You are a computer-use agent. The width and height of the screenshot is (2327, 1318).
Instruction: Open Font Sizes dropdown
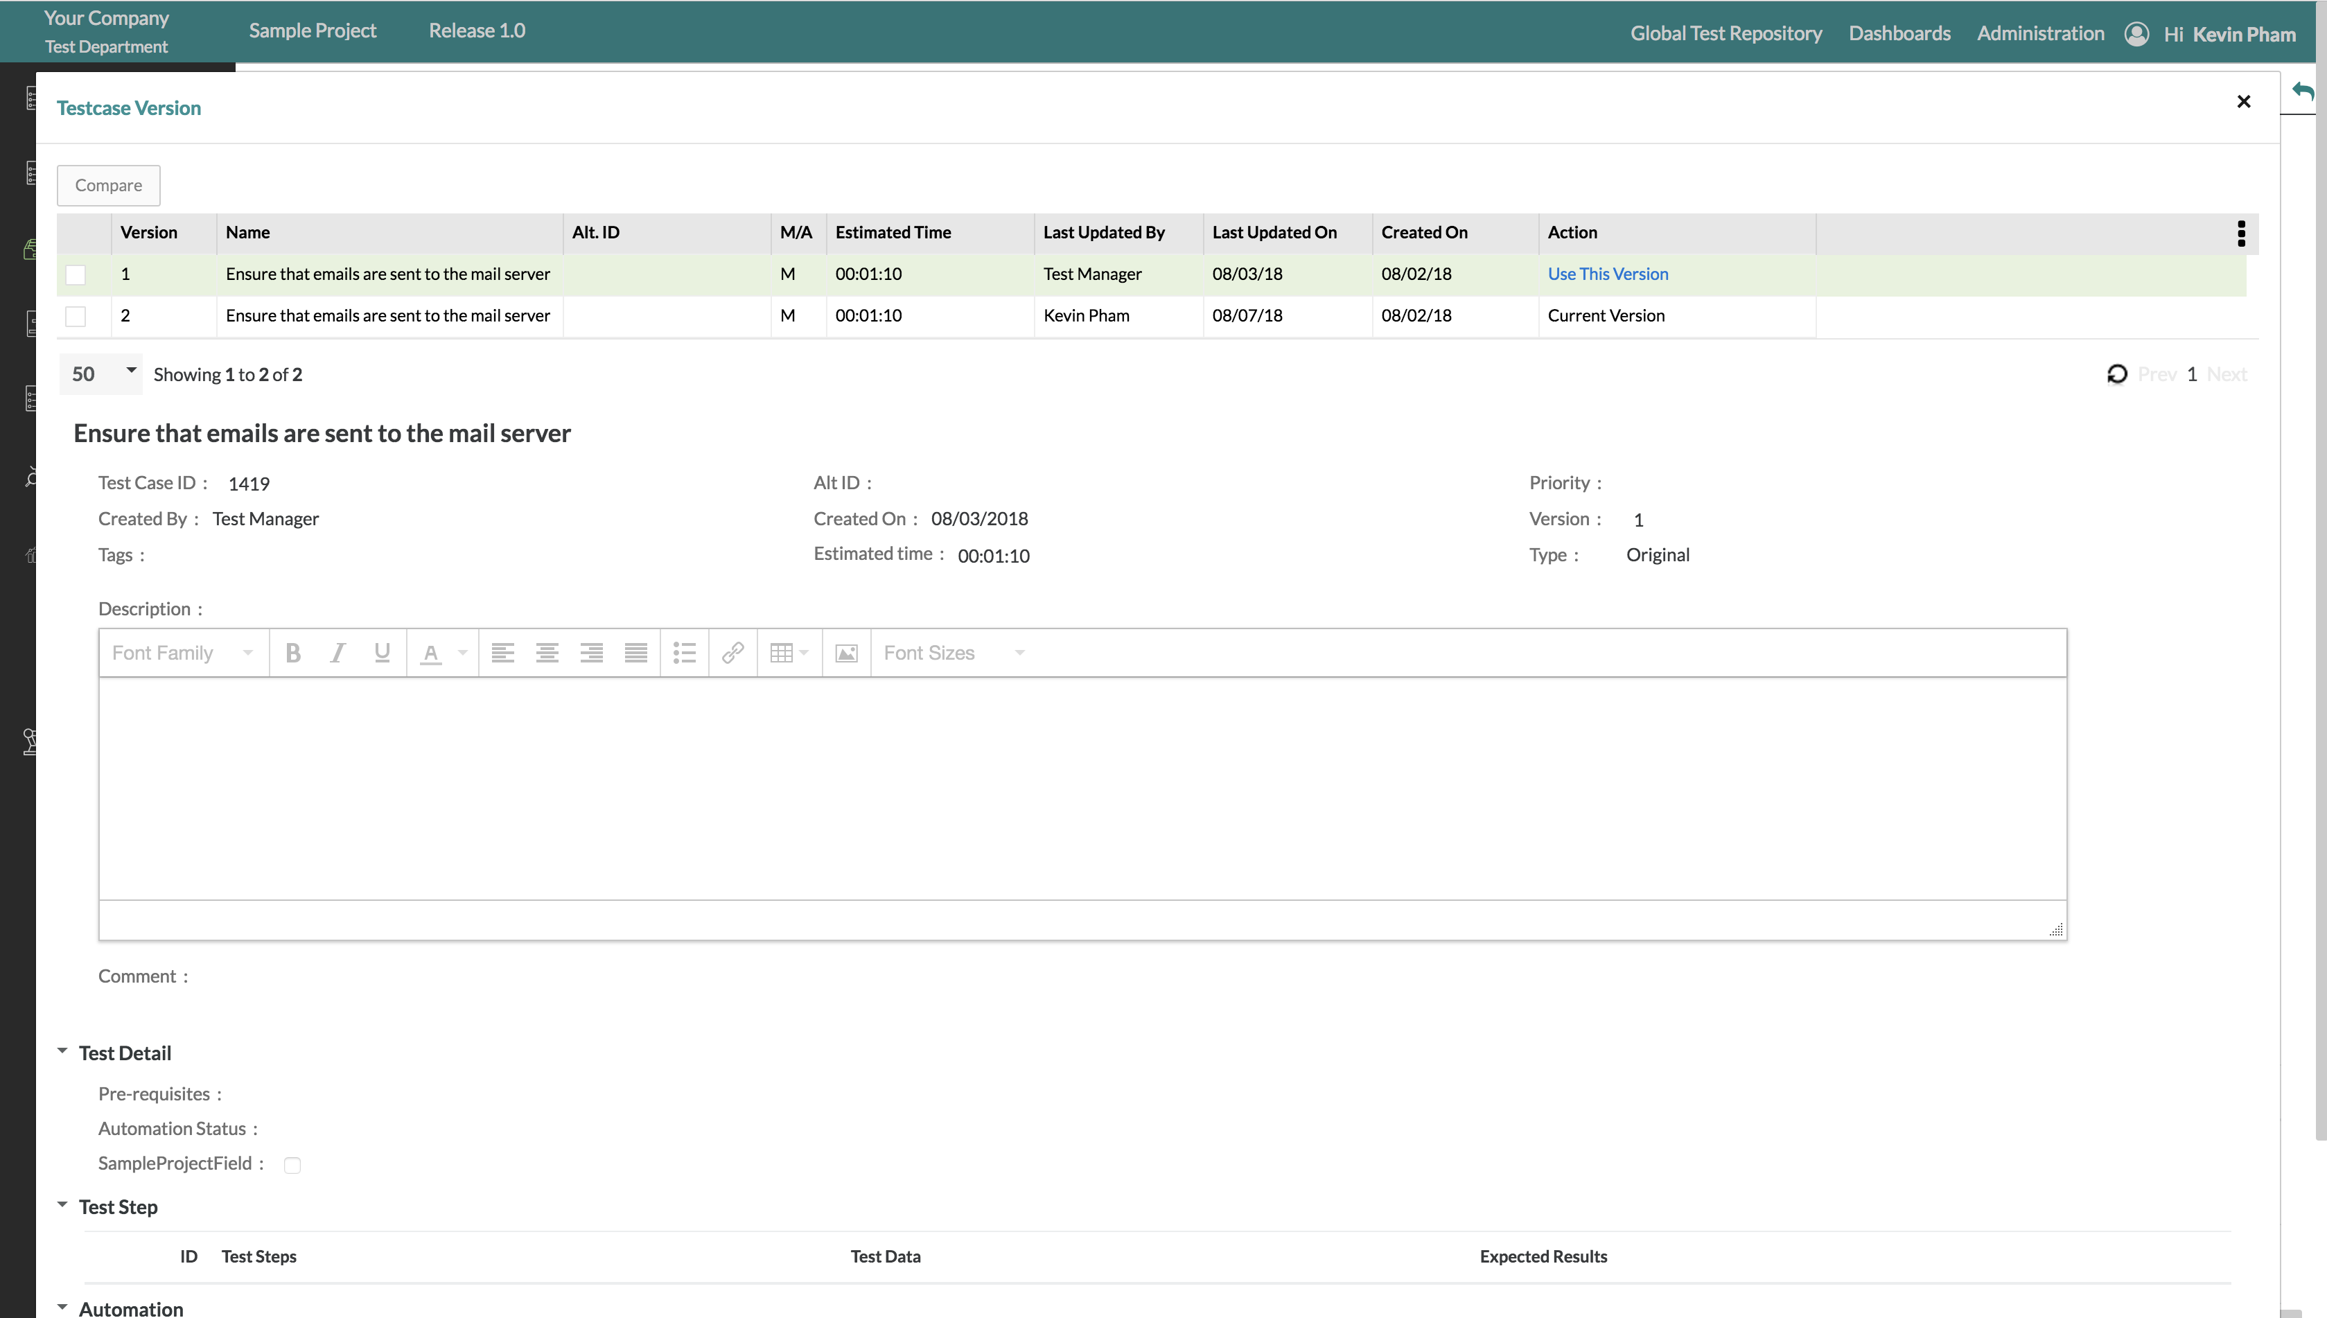954,653
